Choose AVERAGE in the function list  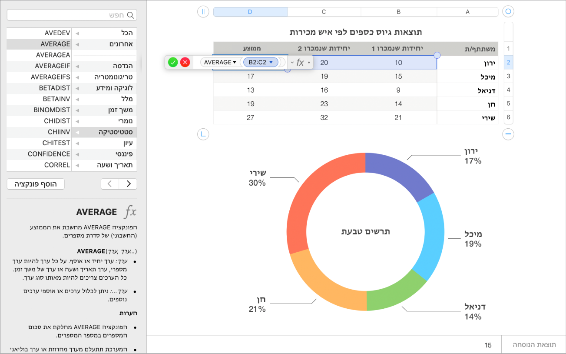[x=39, y=44]
